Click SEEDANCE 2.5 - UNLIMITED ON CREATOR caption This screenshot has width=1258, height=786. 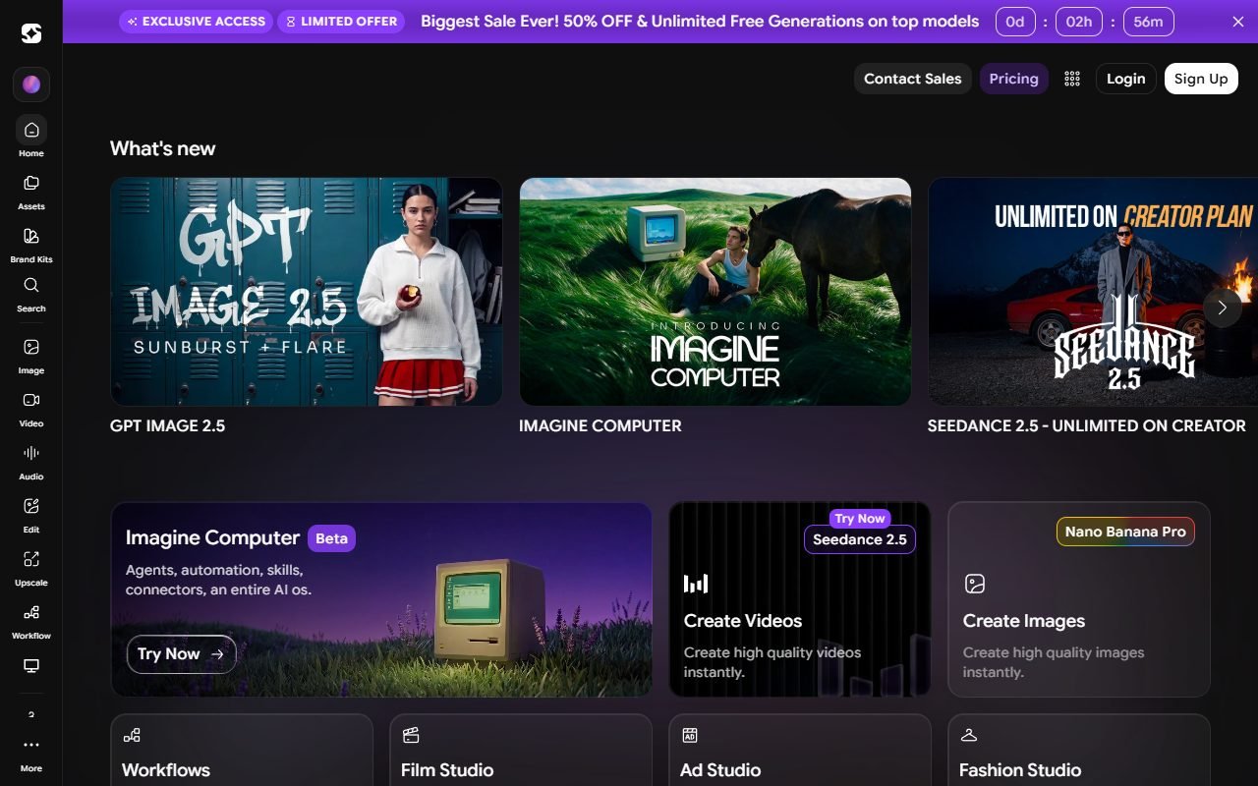click(x=1087, y=426)
